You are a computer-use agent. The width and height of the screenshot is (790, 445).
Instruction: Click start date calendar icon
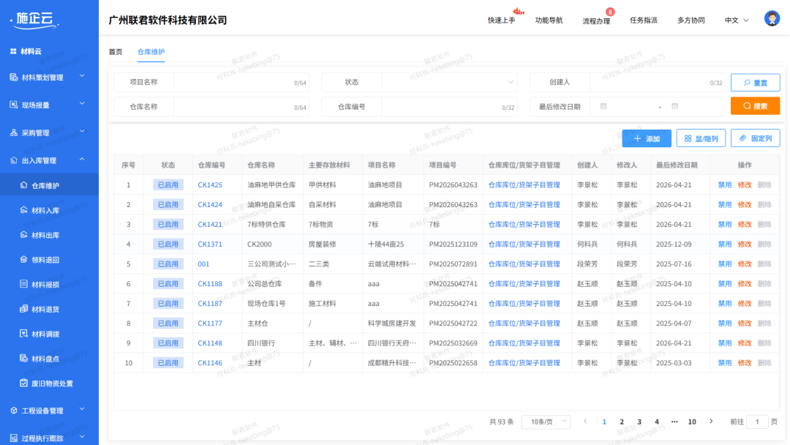pos(603,106)
